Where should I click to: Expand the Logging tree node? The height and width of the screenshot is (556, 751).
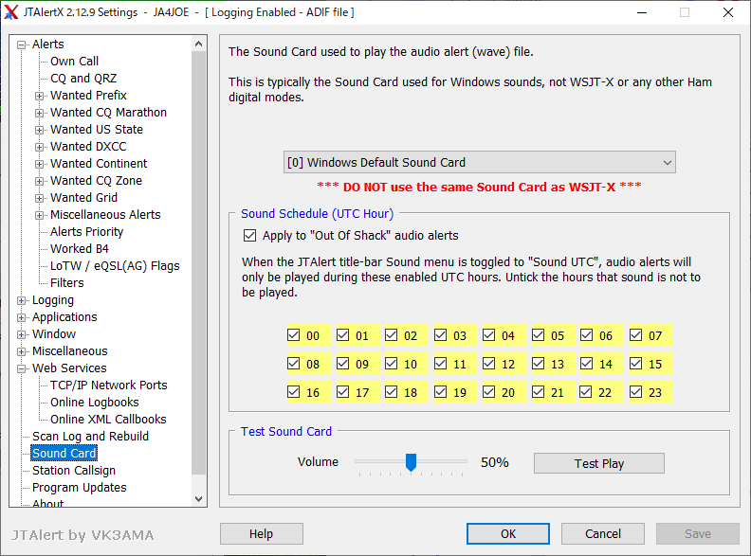(x=21, y=300)
